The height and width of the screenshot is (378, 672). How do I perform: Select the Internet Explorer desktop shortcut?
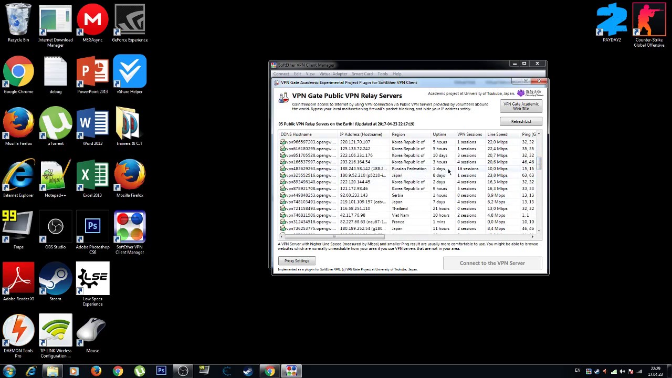(18, 178)
